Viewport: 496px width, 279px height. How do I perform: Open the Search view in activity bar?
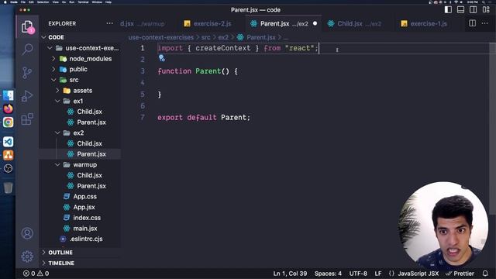(27, 50)
